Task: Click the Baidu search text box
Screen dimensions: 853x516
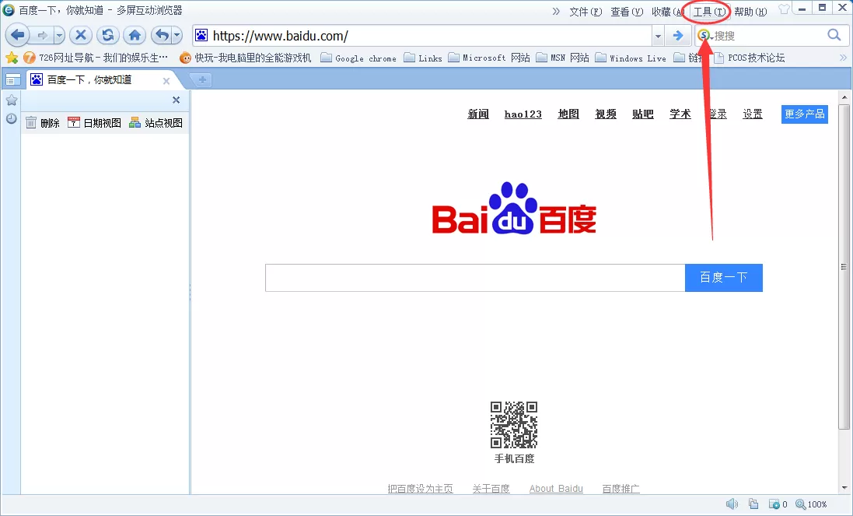Action: (475, 278)
